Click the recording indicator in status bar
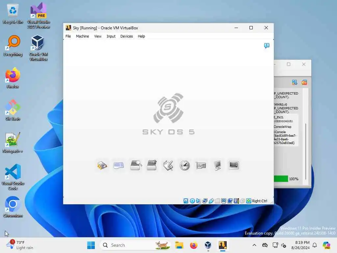This screenshot has width=337, height=253. (230, 201)
